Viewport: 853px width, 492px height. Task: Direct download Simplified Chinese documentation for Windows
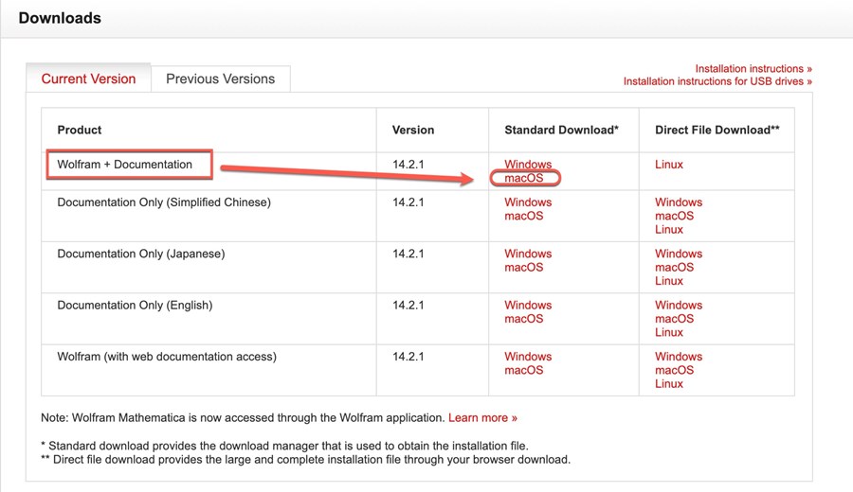click(x=679, y=202)
